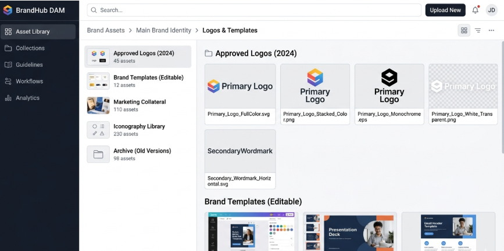Select Iconography Library folder row

[138, 130]
